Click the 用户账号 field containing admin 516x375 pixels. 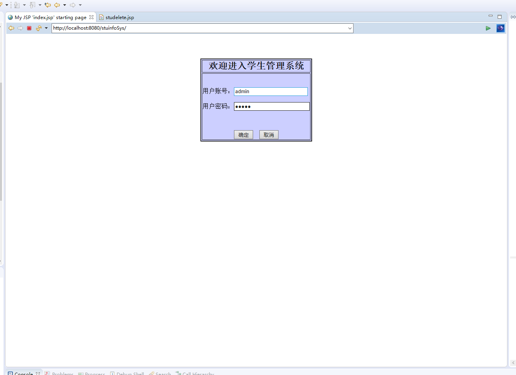tap(271, 91)
